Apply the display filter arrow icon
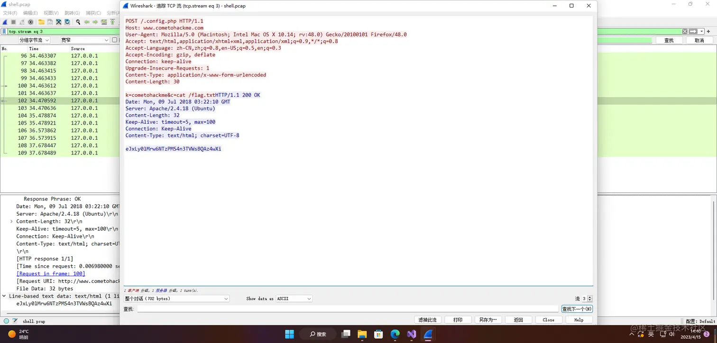 (x=693, y=31)
